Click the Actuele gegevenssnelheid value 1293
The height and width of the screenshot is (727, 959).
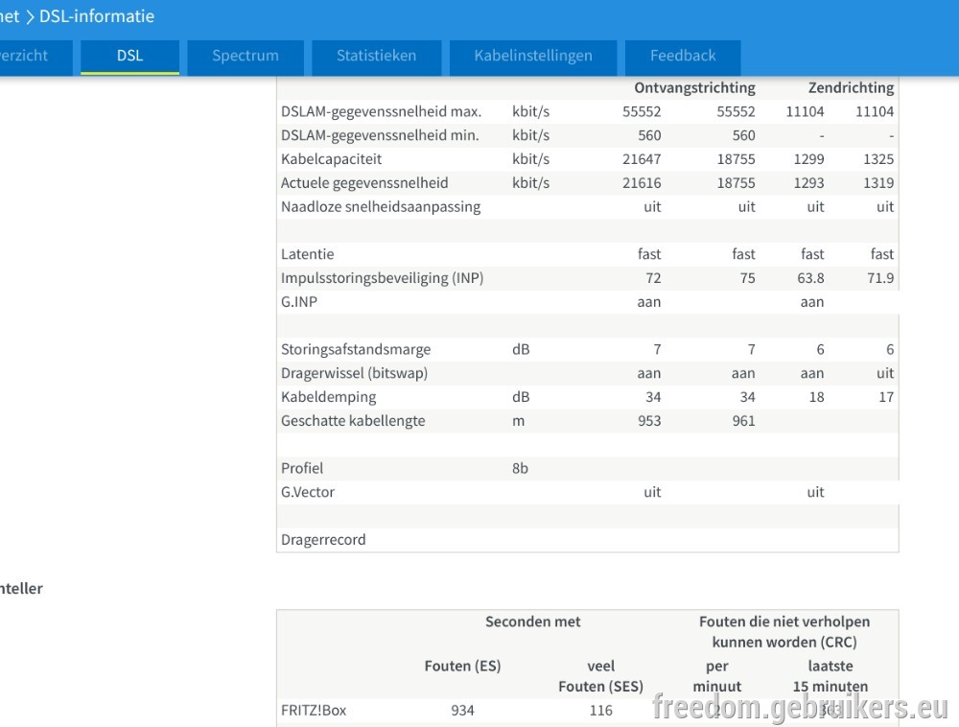tap(808, 183)
